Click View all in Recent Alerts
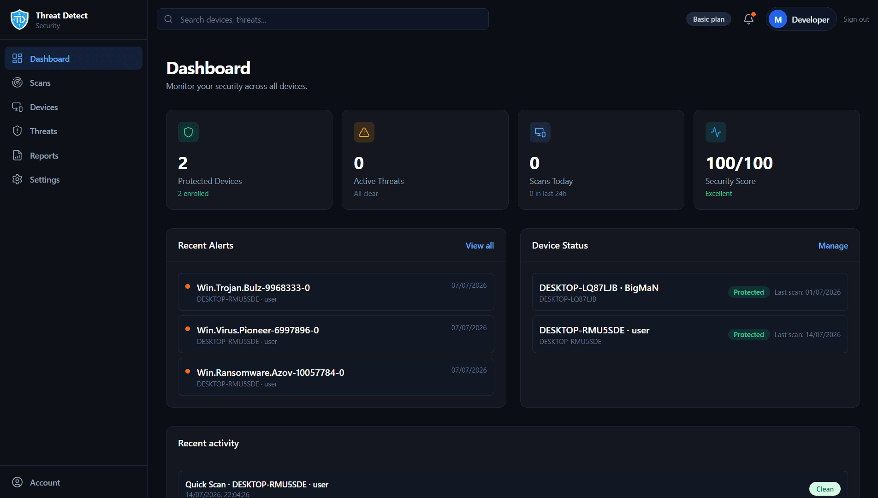This screenshot has height=498, width=878. tap(480, 246)
